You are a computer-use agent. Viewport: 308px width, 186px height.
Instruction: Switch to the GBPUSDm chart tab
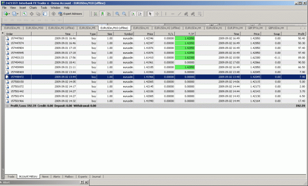pyautogui.click(x=276, y=28)
